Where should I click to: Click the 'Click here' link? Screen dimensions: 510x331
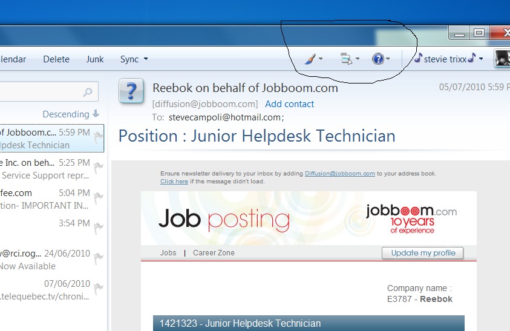tap(174, 182)
